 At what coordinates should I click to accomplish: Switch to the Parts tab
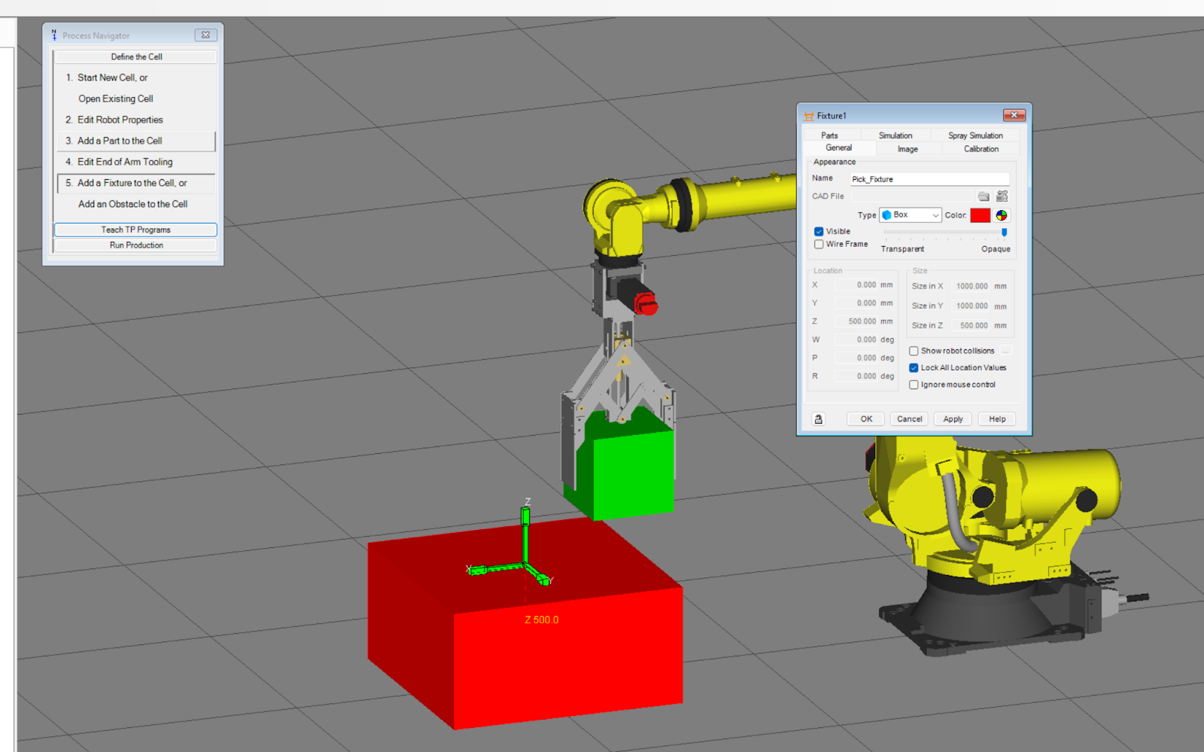tap(829, 135)
